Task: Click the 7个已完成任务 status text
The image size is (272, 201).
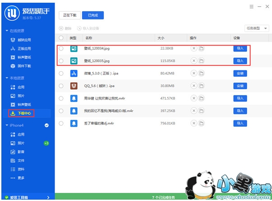Action: 163,197
